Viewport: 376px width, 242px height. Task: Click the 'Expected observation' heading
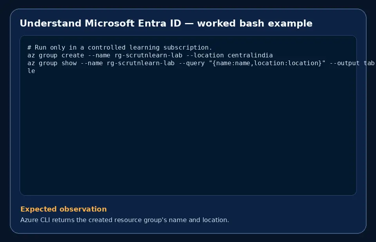(63, 209)
